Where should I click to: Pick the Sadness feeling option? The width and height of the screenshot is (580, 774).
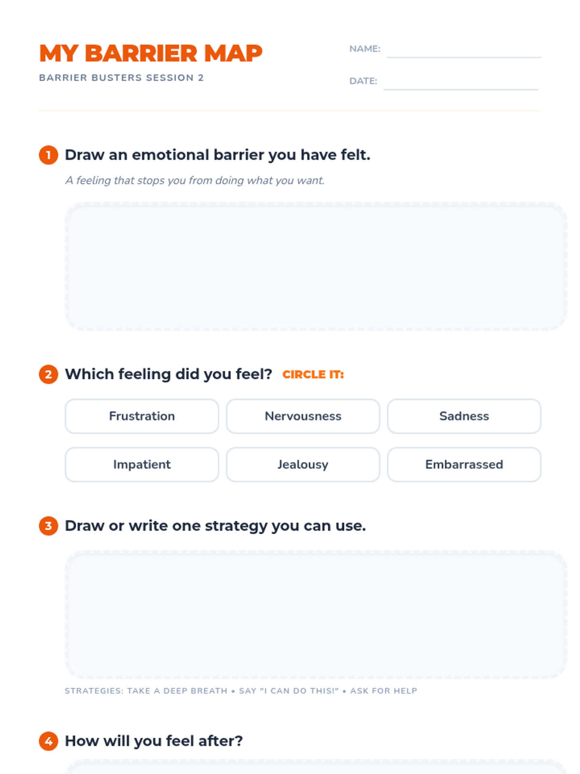tap(464, 416)
